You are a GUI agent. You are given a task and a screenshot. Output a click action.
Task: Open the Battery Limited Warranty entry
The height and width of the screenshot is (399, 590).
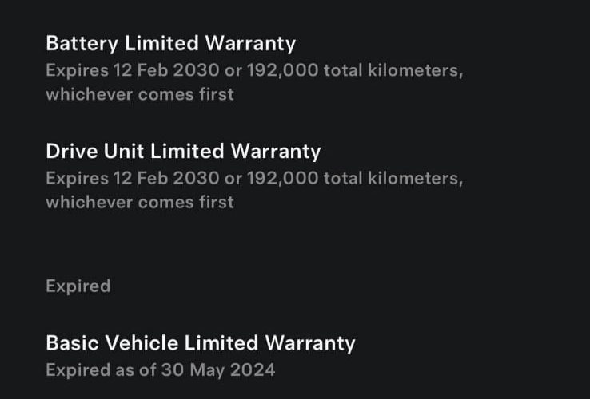click(170, 43)
